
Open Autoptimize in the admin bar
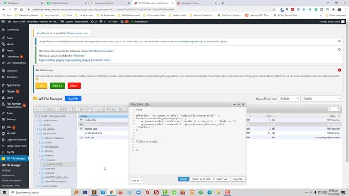coord(140,22)
